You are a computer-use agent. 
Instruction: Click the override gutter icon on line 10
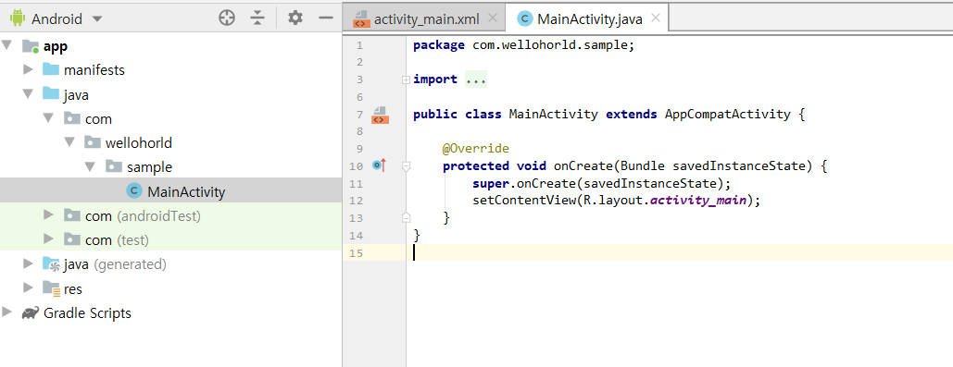[x=380, y=165]
